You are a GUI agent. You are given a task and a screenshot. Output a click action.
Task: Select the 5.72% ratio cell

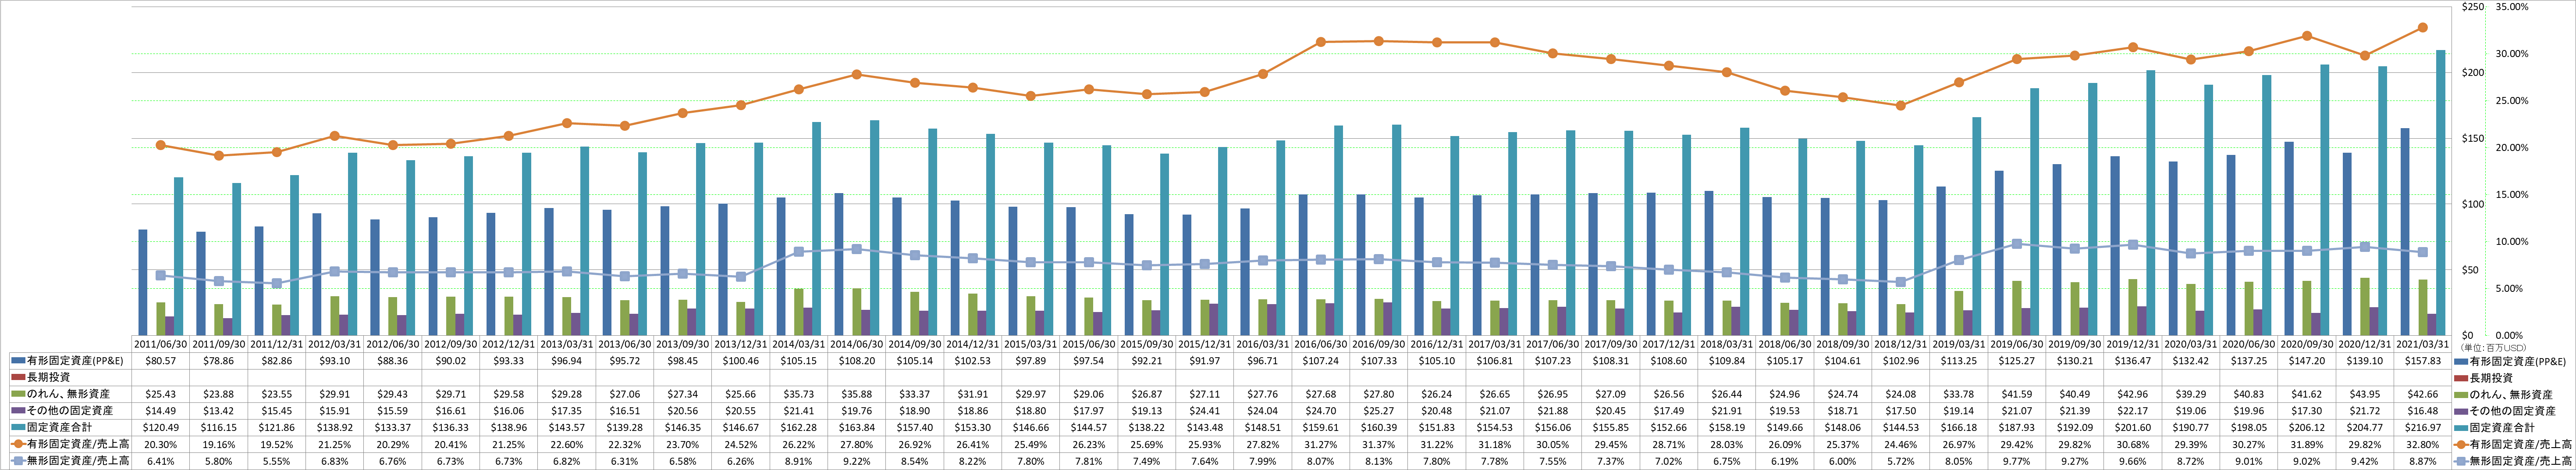point(1902,461)
